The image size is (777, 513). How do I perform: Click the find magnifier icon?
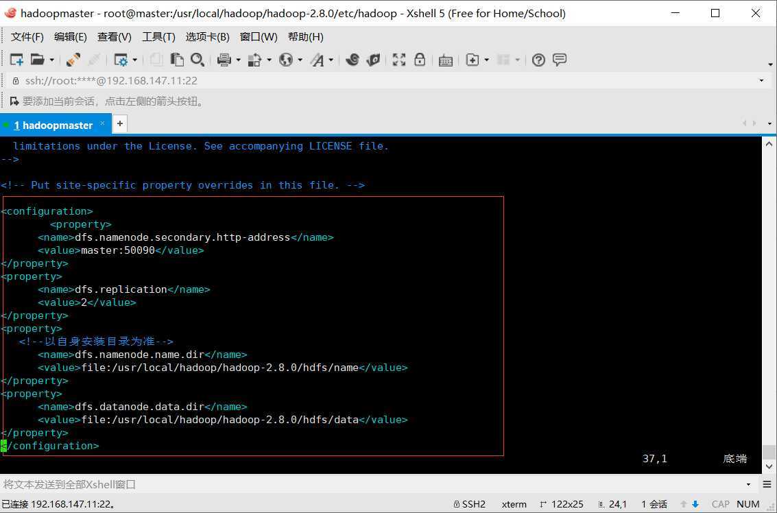198,60
